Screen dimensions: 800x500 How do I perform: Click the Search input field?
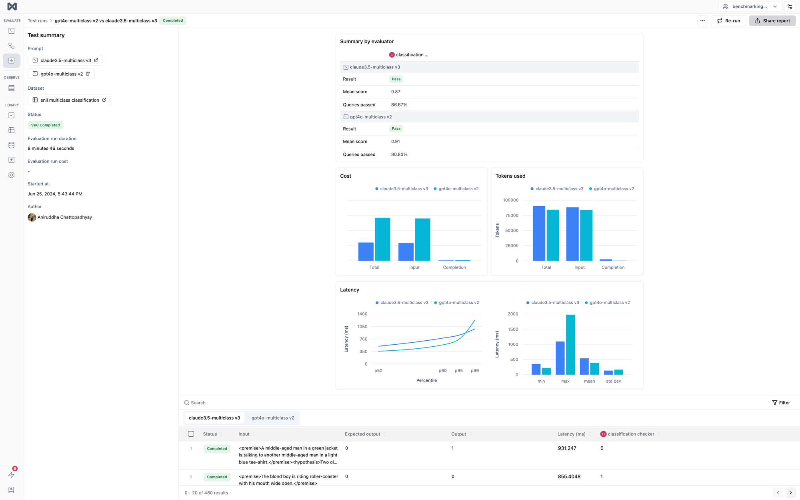pyautogui.click(x=280, y=403)
